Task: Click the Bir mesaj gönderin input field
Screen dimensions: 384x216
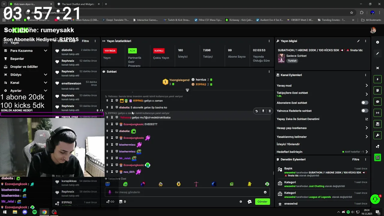Action: click(187, 192)
